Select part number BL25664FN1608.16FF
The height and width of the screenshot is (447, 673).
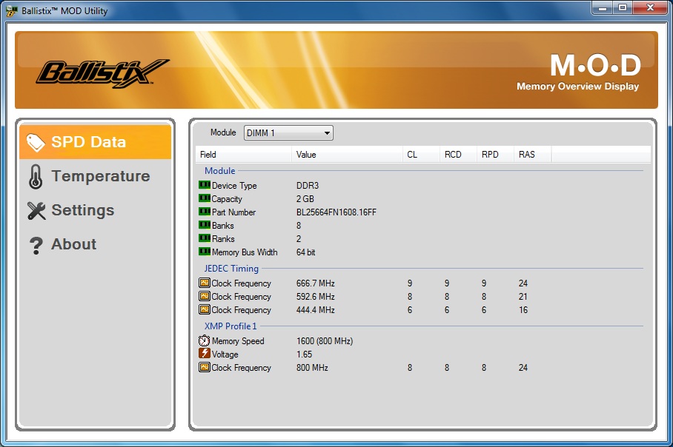tap(336, 212)
